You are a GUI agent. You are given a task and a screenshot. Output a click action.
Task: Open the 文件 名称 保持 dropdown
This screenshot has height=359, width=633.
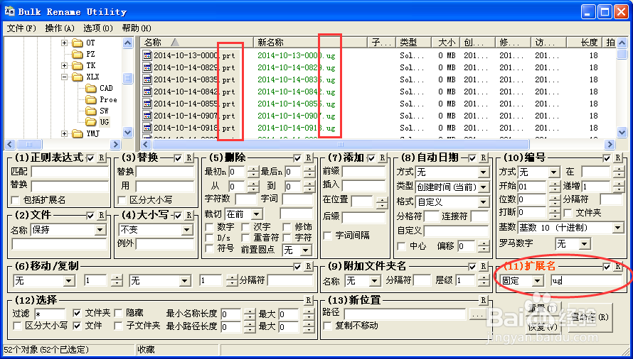100,230
